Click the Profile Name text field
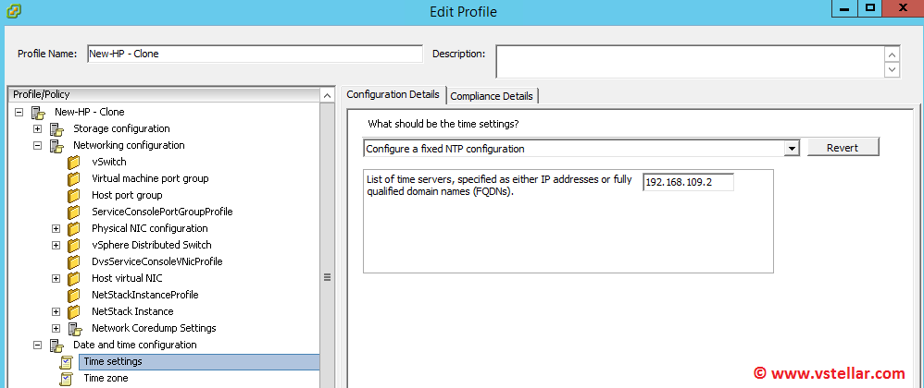This screenshot has height=388, width=924. coord(254,55)
